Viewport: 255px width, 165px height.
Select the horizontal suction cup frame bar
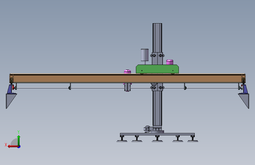coord(157,134)
